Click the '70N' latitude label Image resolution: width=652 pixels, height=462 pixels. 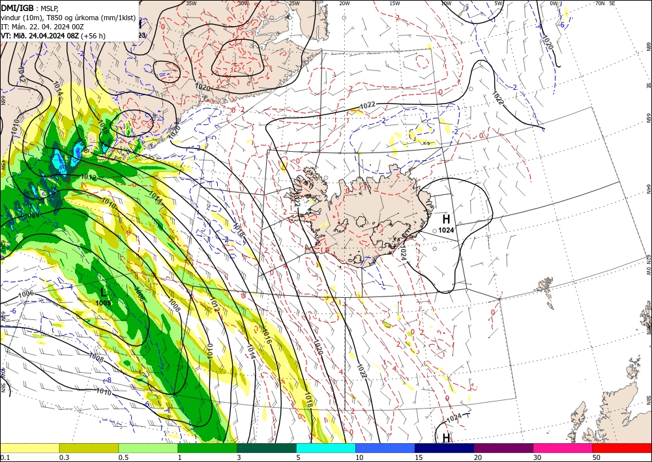point(600,3)
